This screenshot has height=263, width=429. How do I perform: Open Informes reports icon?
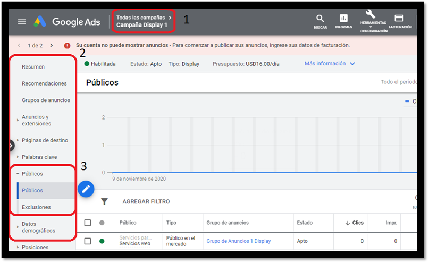343,21
